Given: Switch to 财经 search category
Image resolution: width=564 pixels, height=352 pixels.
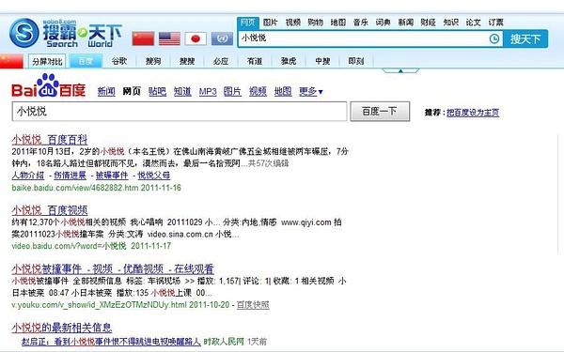Looking at the screenshot, I should 428,23.
